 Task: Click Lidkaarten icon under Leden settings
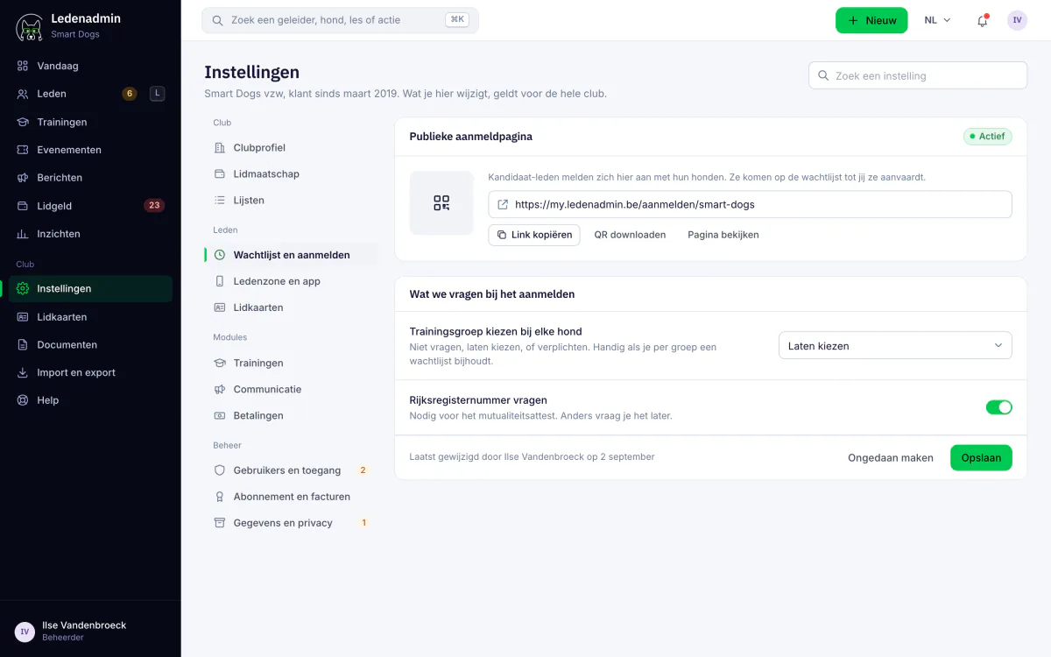pyautogui.click(x=220, y=307)
